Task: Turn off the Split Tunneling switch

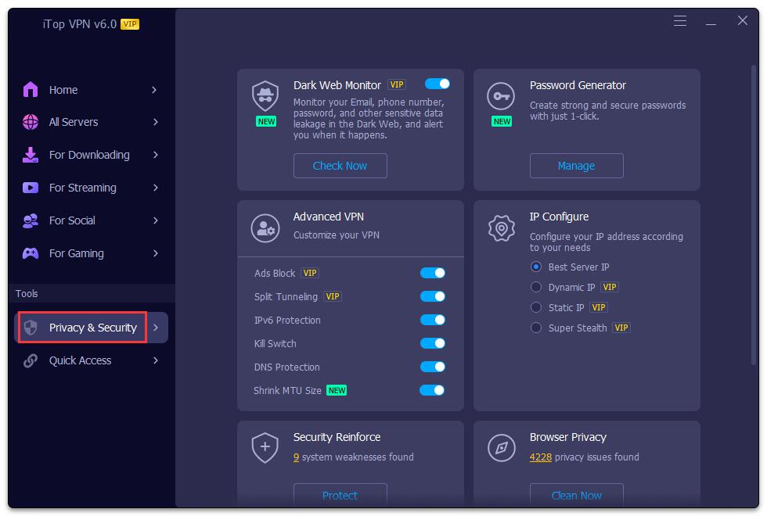Action: point(432,296)
